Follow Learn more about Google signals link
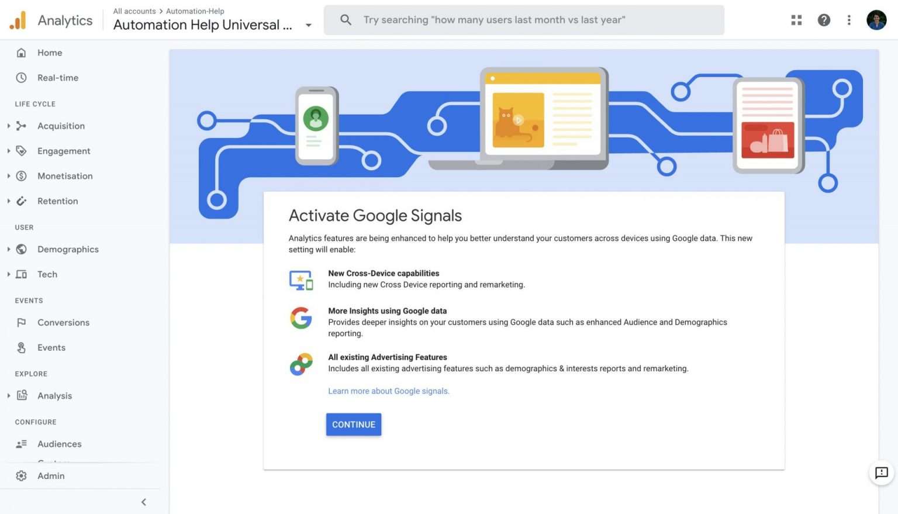898x514 pixels. click(x=389, y=391)
